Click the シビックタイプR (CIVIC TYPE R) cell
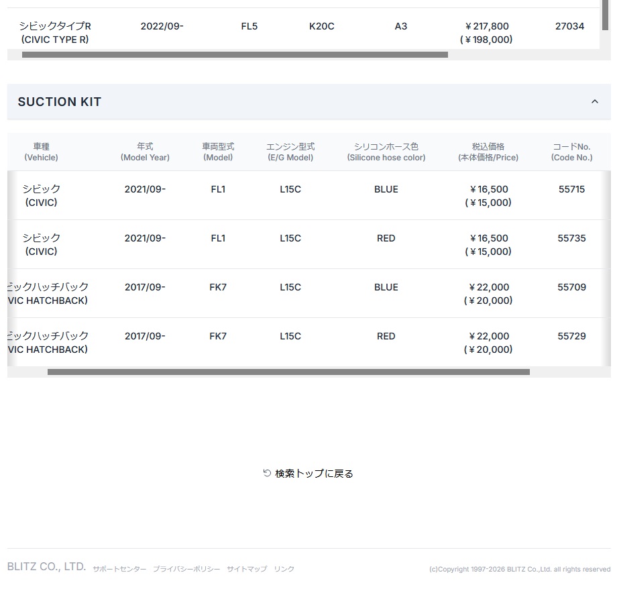The image size is (619, 591). coord(55,33)
